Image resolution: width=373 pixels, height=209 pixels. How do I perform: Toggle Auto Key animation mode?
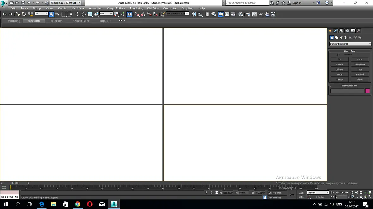[x=301, y=193]
